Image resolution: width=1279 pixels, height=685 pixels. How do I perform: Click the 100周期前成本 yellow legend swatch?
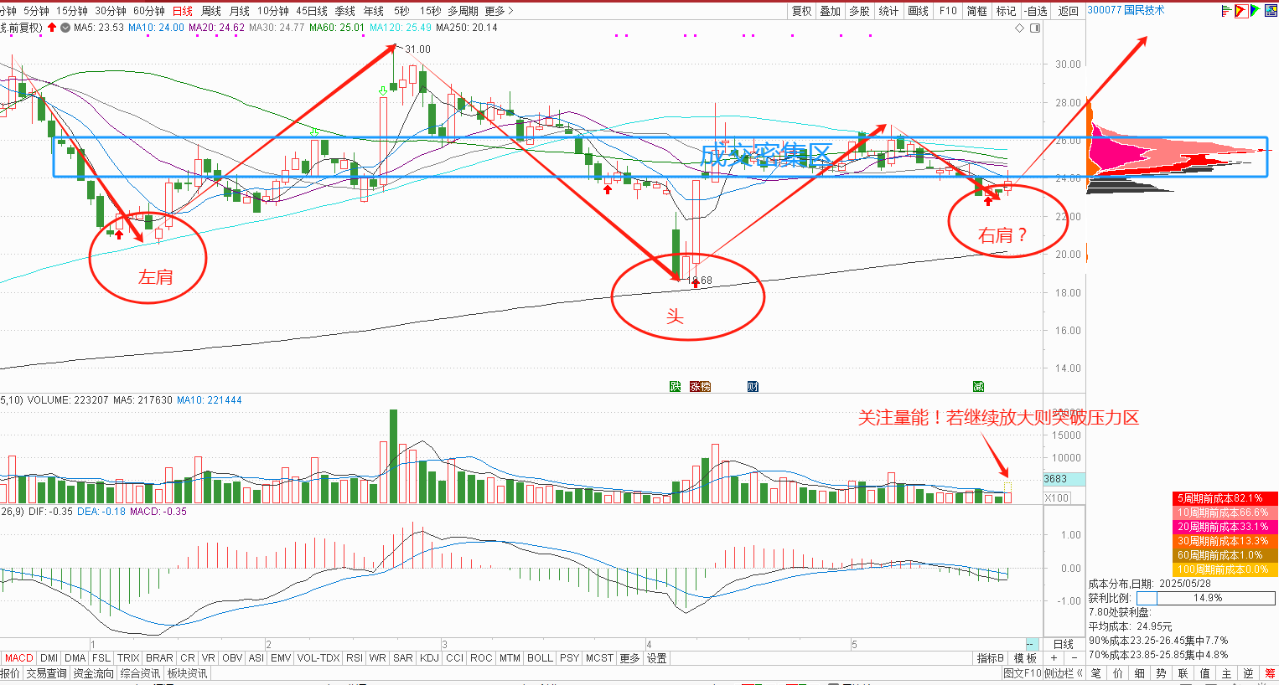tap(1225, 569)
